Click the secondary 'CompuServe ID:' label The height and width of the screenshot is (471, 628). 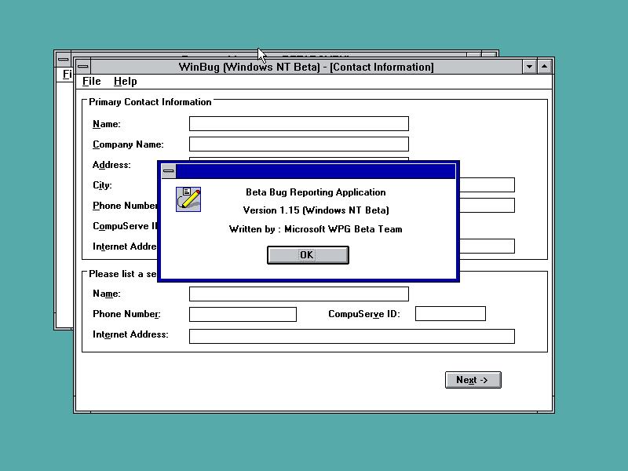click(364, 314)
